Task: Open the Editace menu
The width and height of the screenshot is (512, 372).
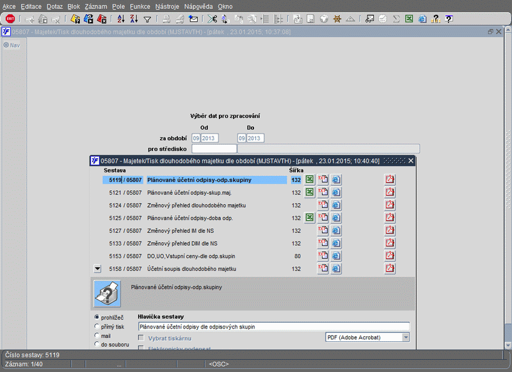Action: [31, 6]
